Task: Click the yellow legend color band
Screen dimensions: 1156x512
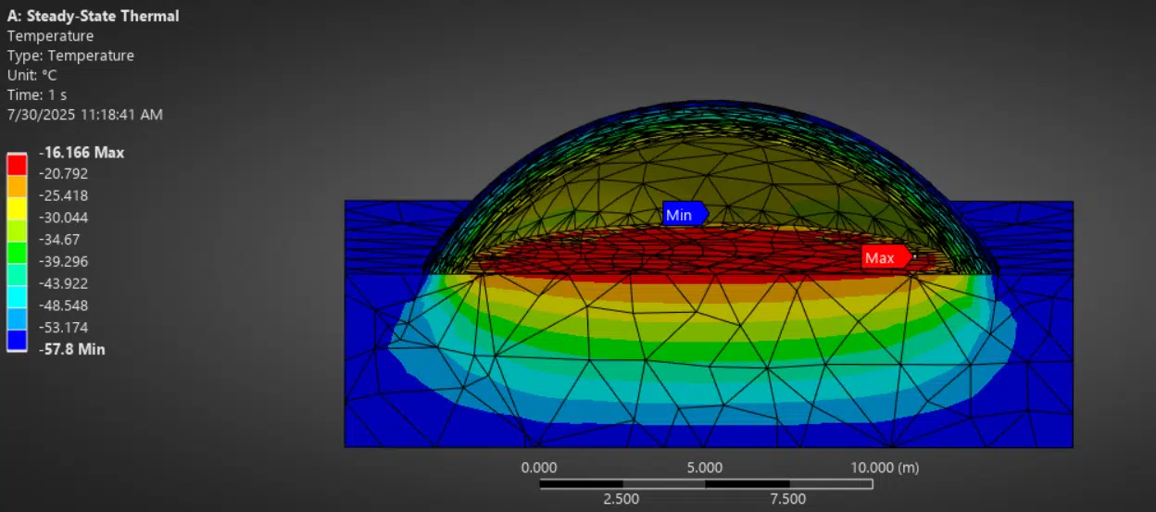Action: tap(17, 208)
